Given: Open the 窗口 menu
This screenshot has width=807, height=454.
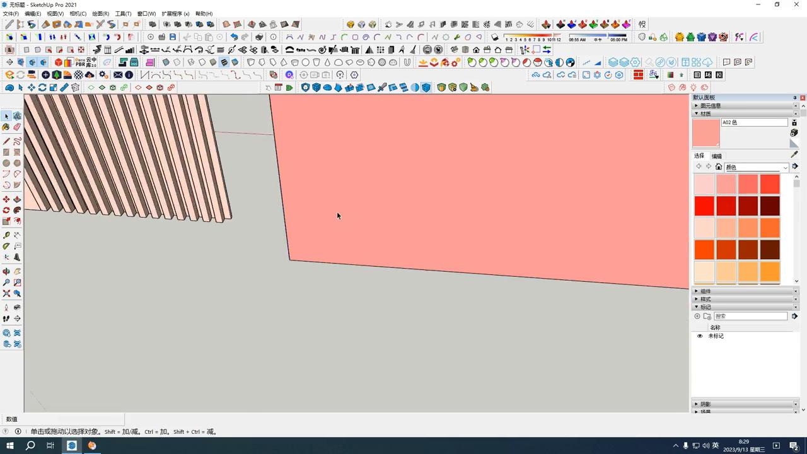Looking at the screenshot, I should [x=146, y=13].
